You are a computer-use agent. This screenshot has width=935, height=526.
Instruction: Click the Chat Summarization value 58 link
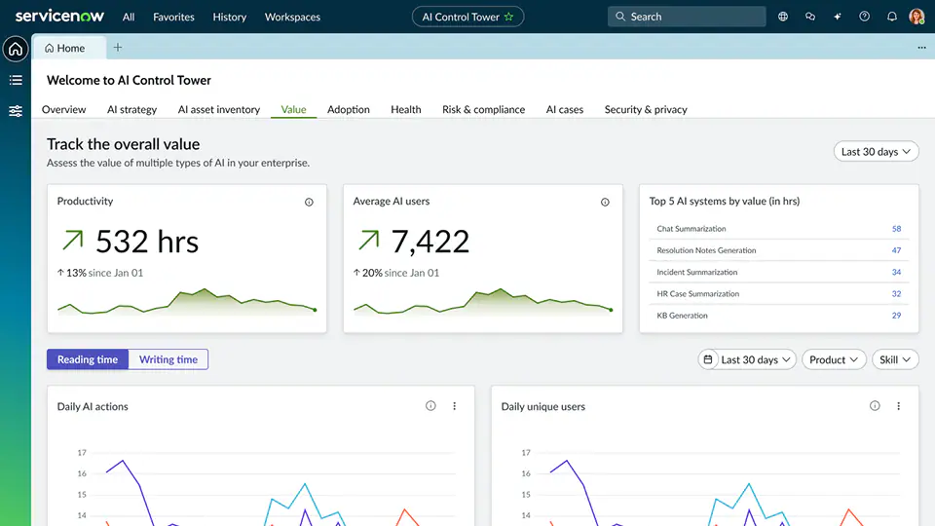(x=896, y=229)
